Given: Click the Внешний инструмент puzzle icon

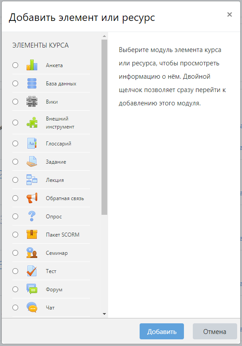Looking at the screenshot, I should (32, 122).
